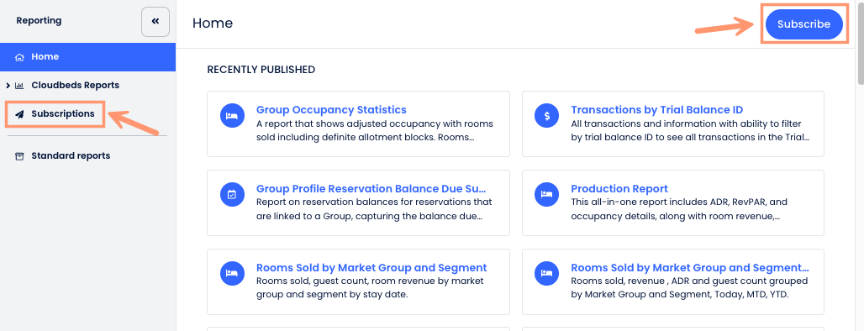This screenshot has width=864, height=331.
Task: Collapse the Reporting sidebar with double-chevron button
Action: (155, 22)
